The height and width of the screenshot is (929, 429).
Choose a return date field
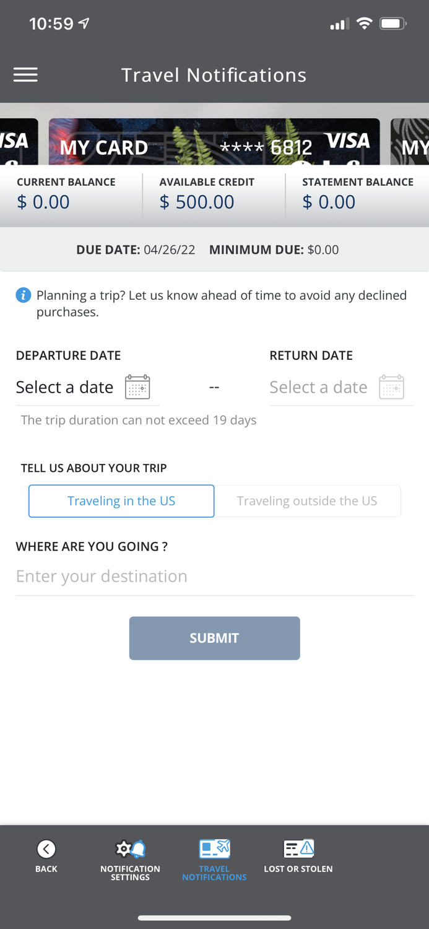tap(341, 388)
